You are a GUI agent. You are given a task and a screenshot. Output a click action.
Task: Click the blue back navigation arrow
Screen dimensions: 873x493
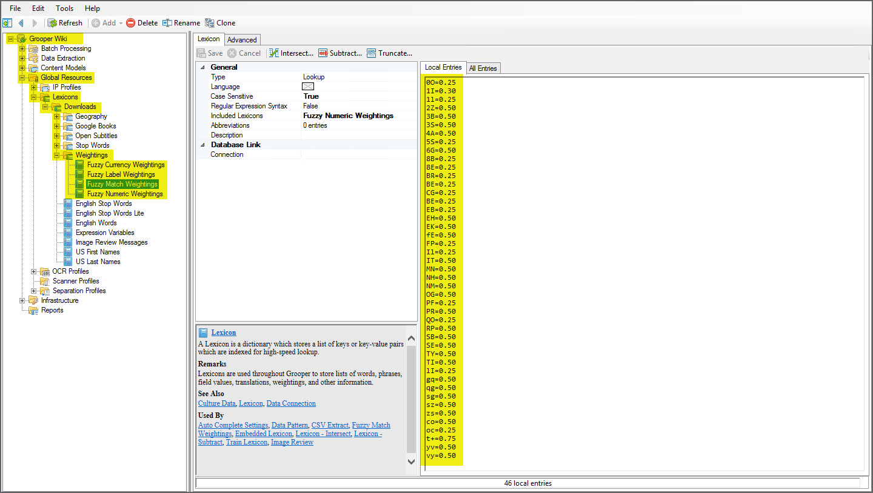21,23
